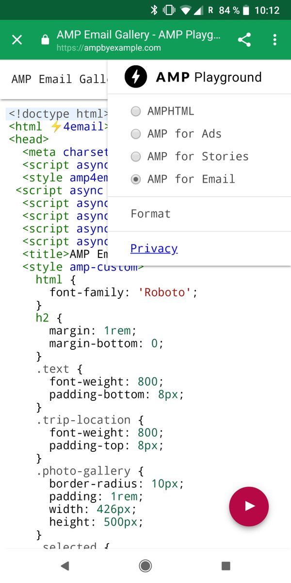Open the browser three-dot overflow menu

[275, 40]
